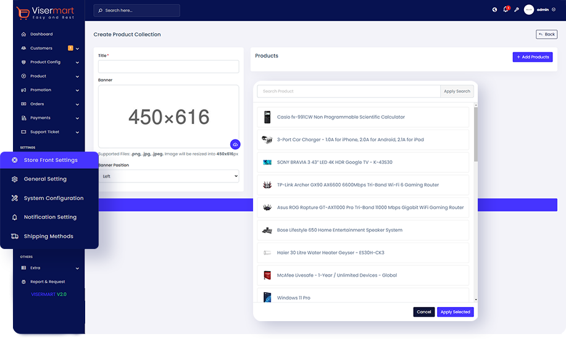566x339 pixels.
Task: Expand the Extra menu chevron
Action: click(x=77, y=268)
